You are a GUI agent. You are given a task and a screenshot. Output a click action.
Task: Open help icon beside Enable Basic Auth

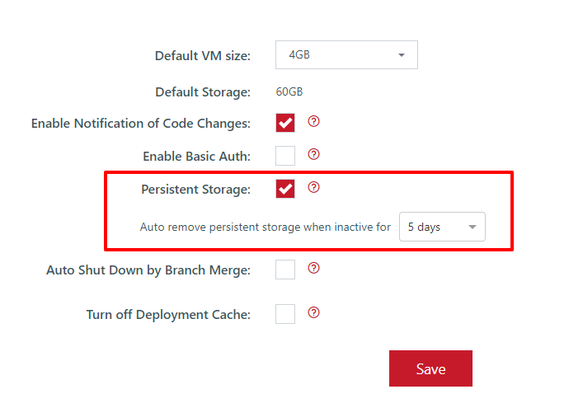[x=313, y=154]
